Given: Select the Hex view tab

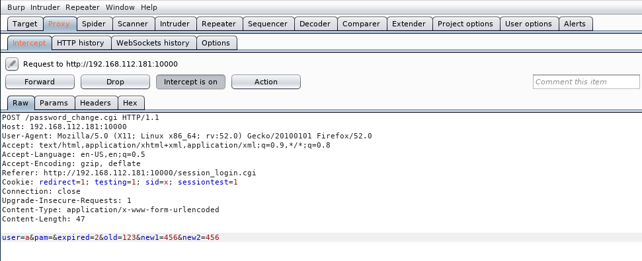Looking at the screenshot, I should (x=130, y=103).
